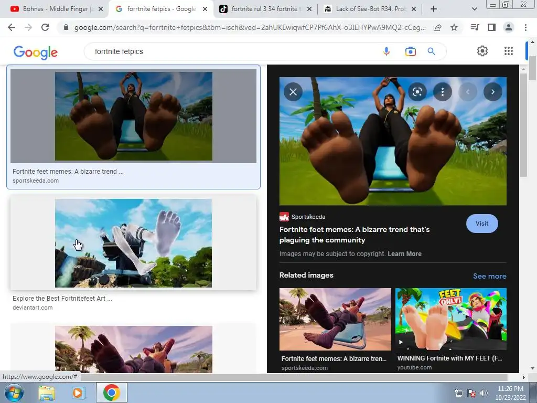The width and height of the screenshot is (537, 403).
Task: Open the preview's three-dot more options
Action: [x=443, y=92]
